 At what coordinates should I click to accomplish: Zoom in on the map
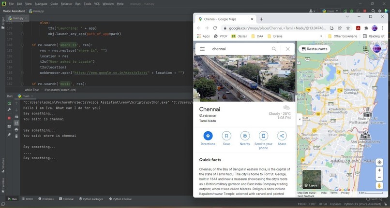click(379, 170)
